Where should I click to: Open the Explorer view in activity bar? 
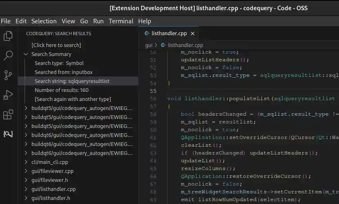pos(8,36)
